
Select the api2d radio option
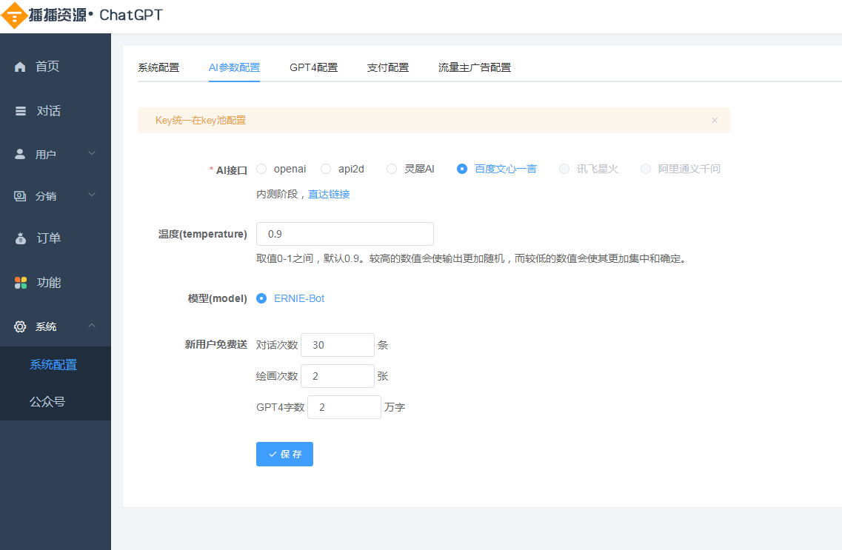point(326,169)
